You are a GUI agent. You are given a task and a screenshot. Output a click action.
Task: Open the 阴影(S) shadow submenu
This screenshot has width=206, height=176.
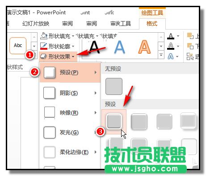point(70,93)
